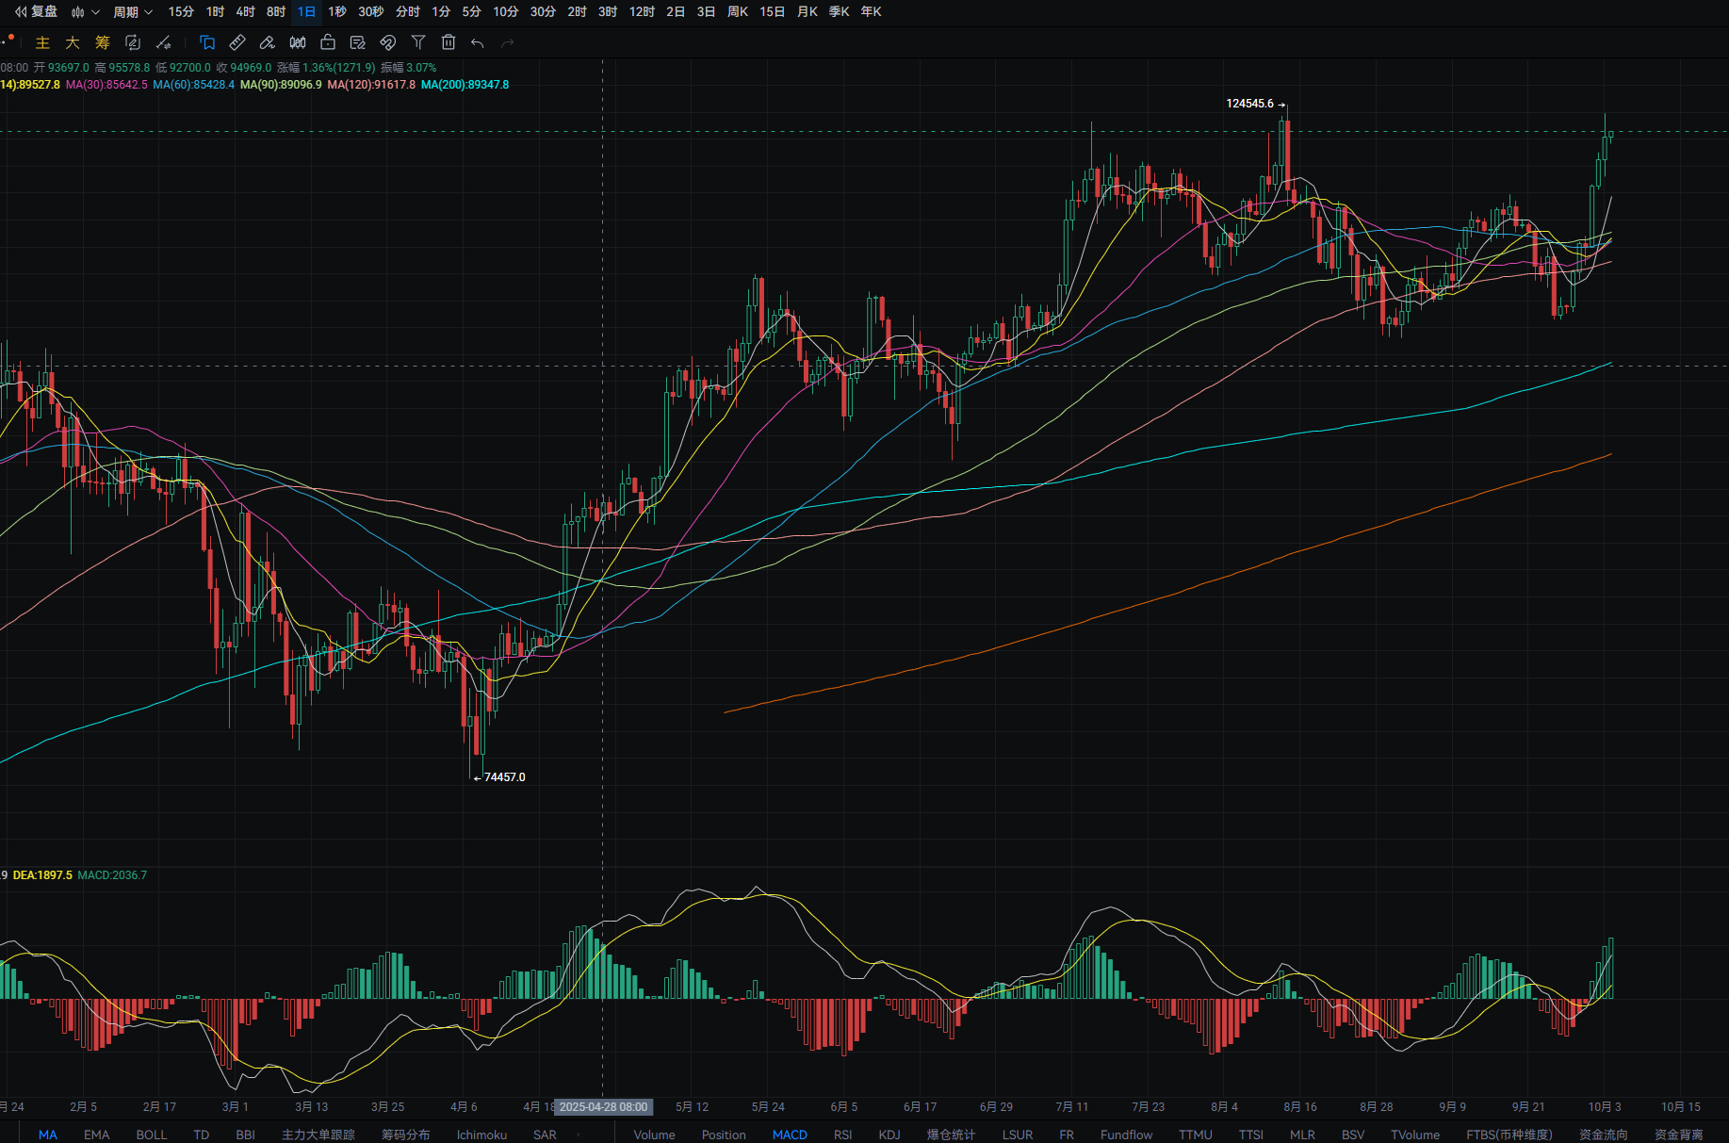This screenshot has width=1729, height=1143.
Task: Click the blue bookmark drawing icon
Action: 207,42
